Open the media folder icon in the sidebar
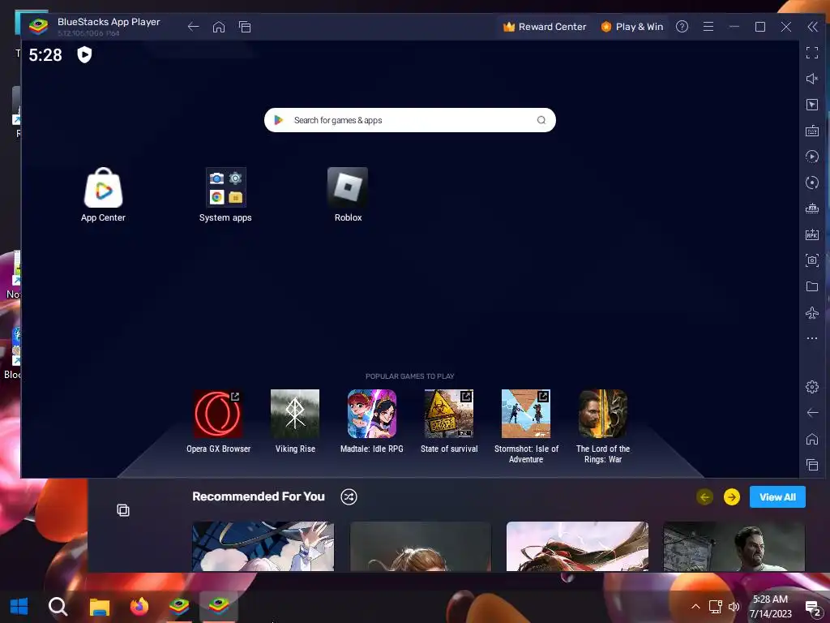 click(812, 286)
